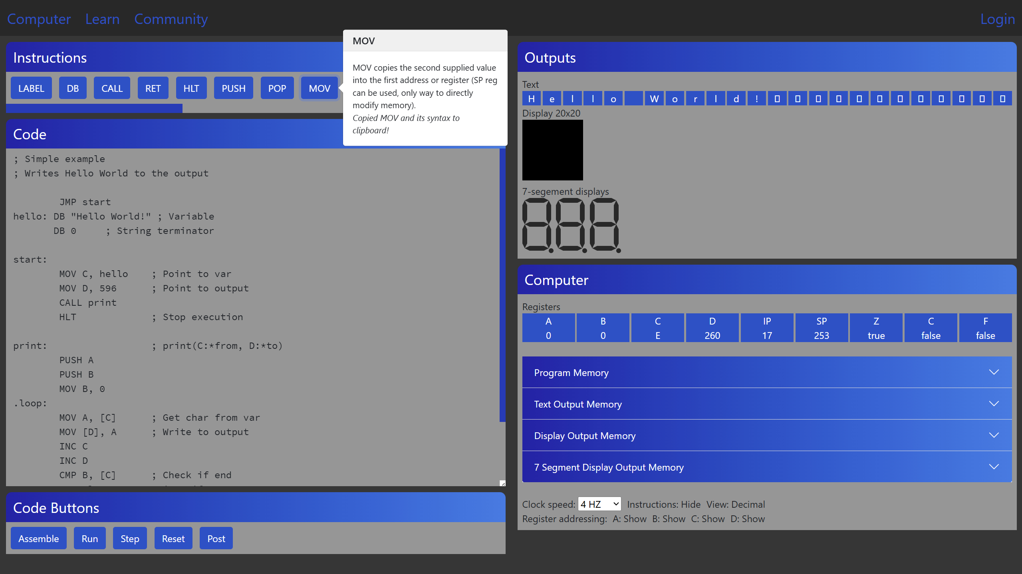Toggle Instructions Hide setting

pyautogui.click(x=691, y=505)
